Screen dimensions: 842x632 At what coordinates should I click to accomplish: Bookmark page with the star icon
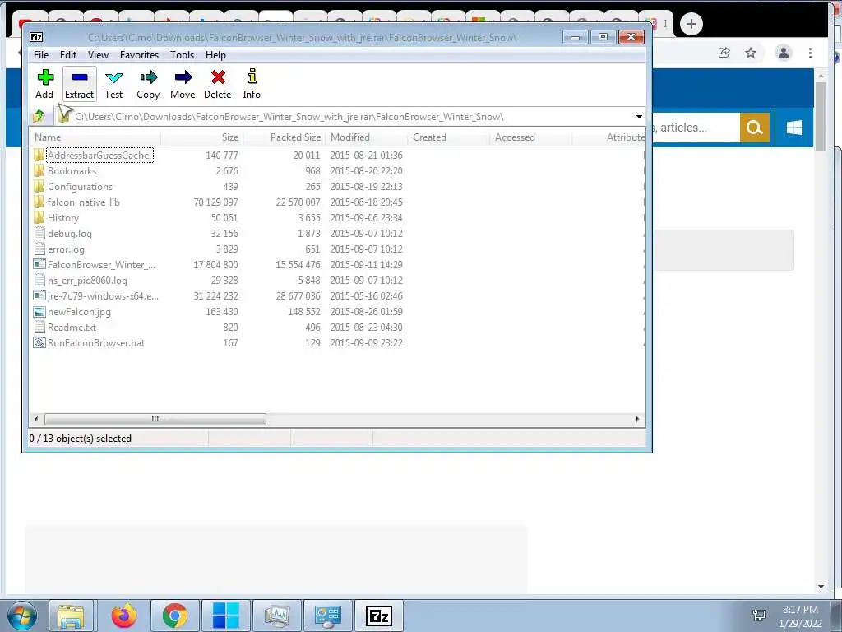click(751, 53)
